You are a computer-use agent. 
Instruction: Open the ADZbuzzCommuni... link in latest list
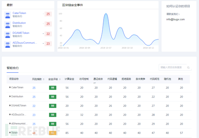(x=25, y=43)
